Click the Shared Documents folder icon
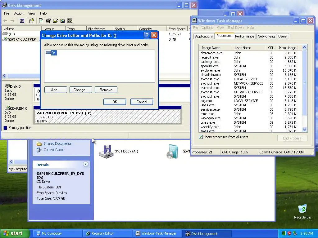 coord(39,144)
